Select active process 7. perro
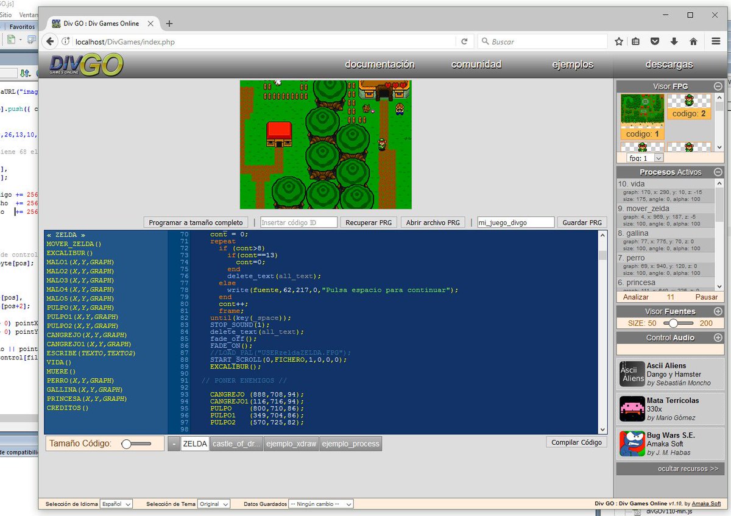This screenshot has height=516, width=731. (x=665, y=266)
